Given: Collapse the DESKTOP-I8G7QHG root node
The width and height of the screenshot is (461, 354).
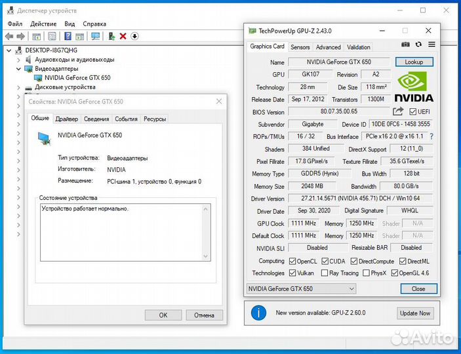Looking at the screenshot, I should [9, 50].
